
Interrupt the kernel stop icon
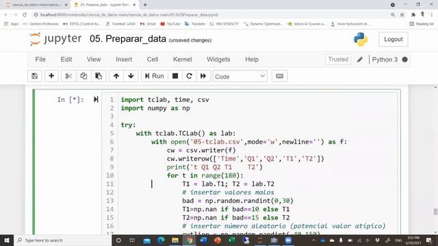pos(175,76)
